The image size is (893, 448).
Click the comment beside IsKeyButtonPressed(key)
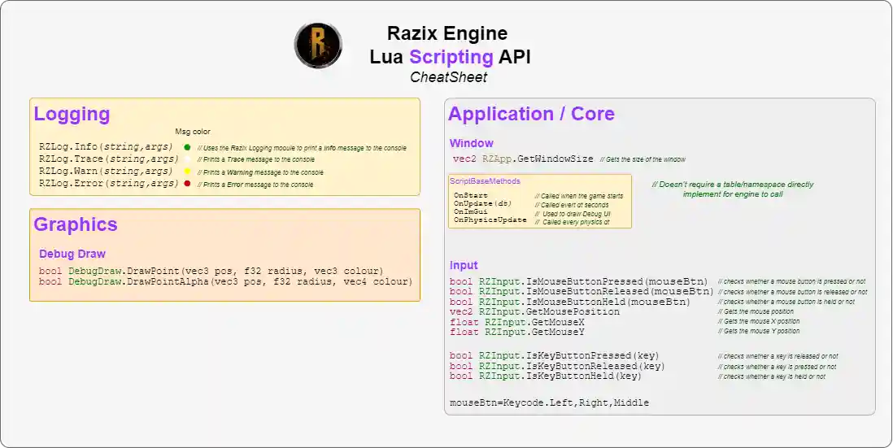point(778,356)
